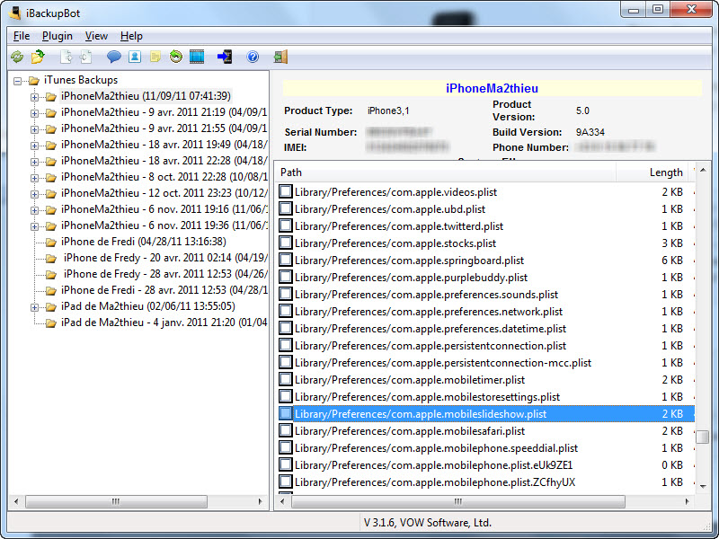This screenshot has height=539, width=719.
Task: Select the com.apple.mobilestoresettings.plist file row
Action: 486,397
